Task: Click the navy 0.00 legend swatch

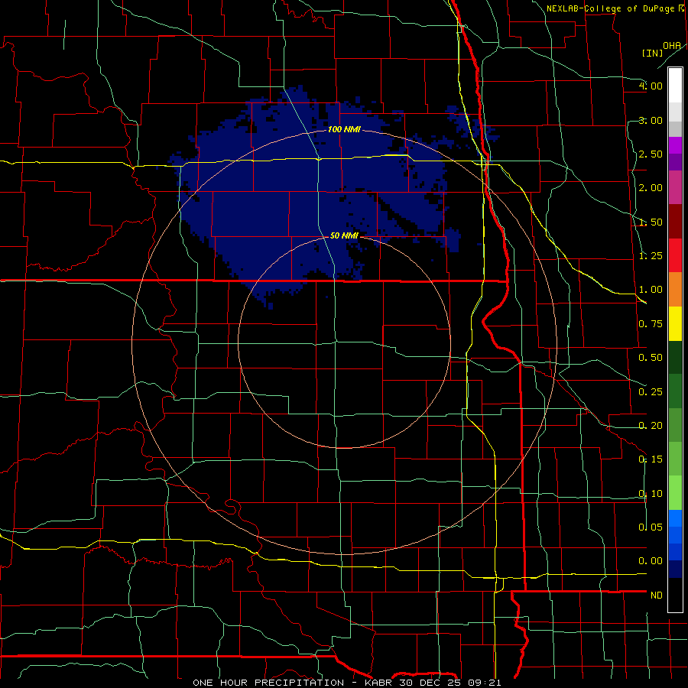Action: pyautogui.click(x=675, y=569)
